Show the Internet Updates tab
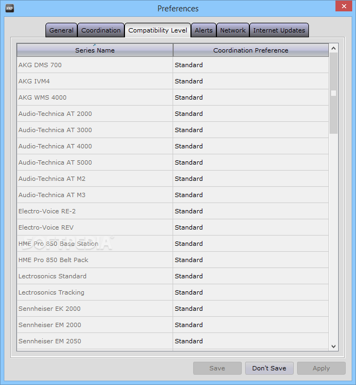The height and width of the screenshot is (385, 356). 279,30
